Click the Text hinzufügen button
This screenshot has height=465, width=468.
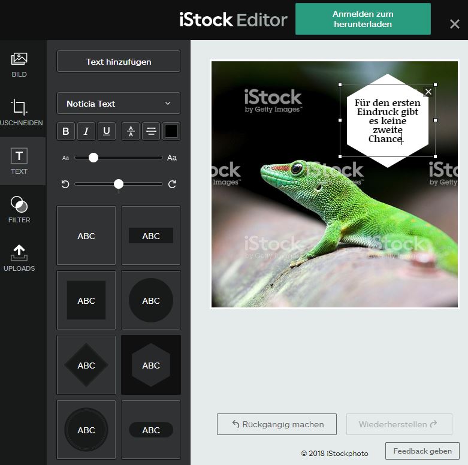(x=119, y=62)
